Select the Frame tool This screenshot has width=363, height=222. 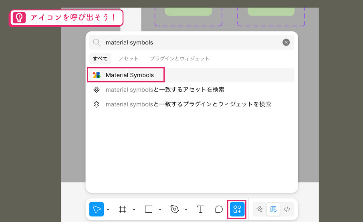(123, 209)
